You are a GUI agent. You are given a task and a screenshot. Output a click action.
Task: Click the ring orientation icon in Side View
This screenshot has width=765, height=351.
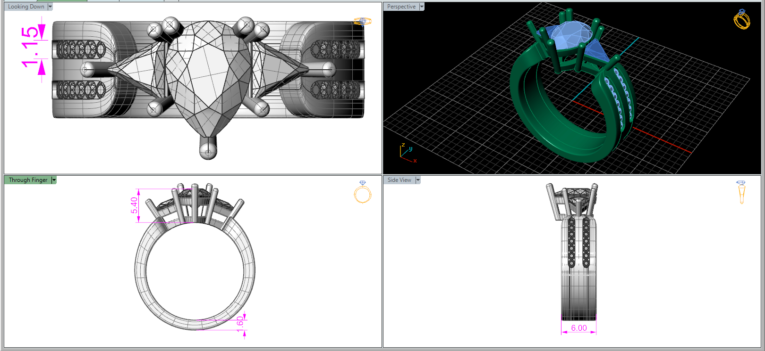click(x=741, y=192)
